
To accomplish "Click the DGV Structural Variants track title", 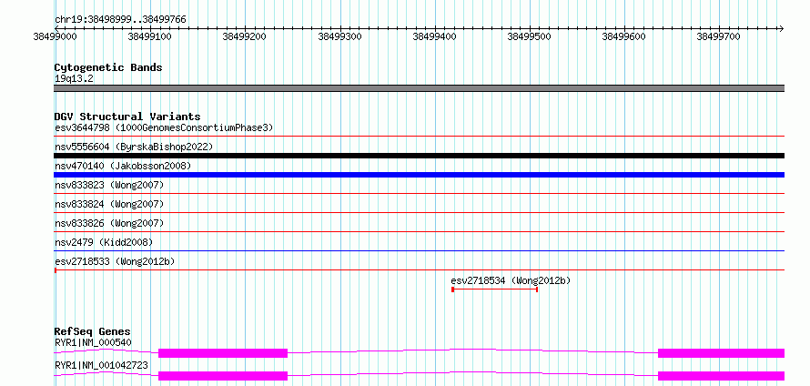I will pyautogui.click(x=127, y=117).
